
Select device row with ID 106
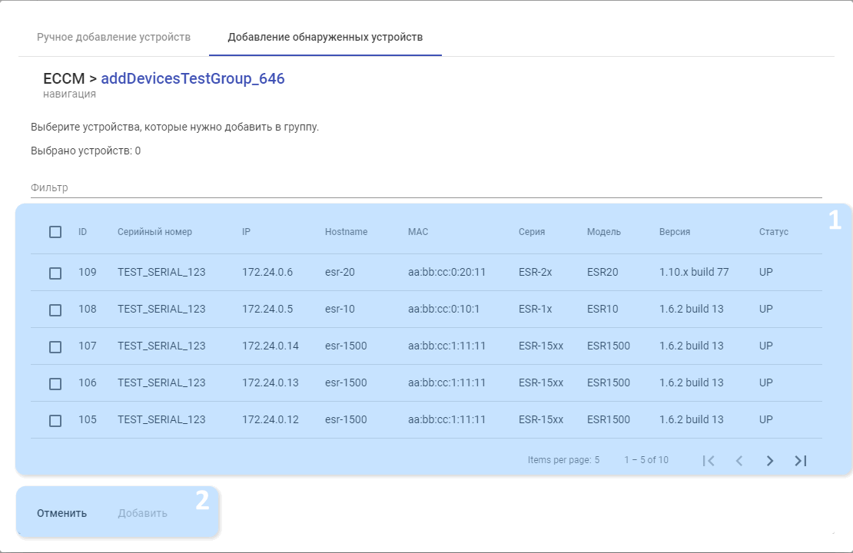55,383
